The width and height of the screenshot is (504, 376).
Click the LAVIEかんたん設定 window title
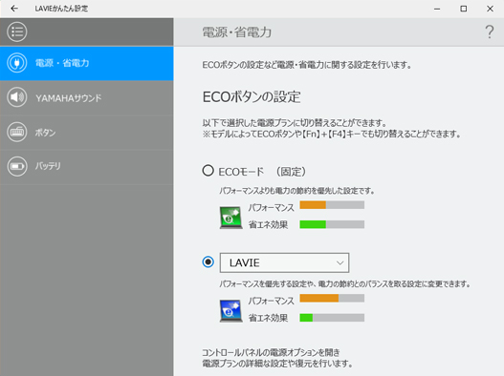[61, 9]
